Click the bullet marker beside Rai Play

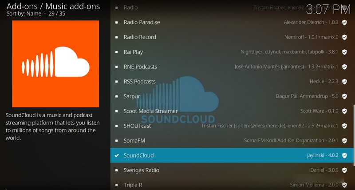pos(117,52)
